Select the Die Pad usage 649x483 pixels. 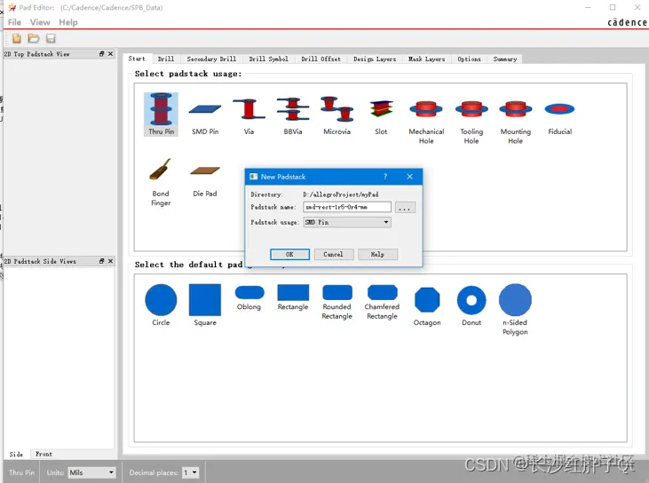205,180
